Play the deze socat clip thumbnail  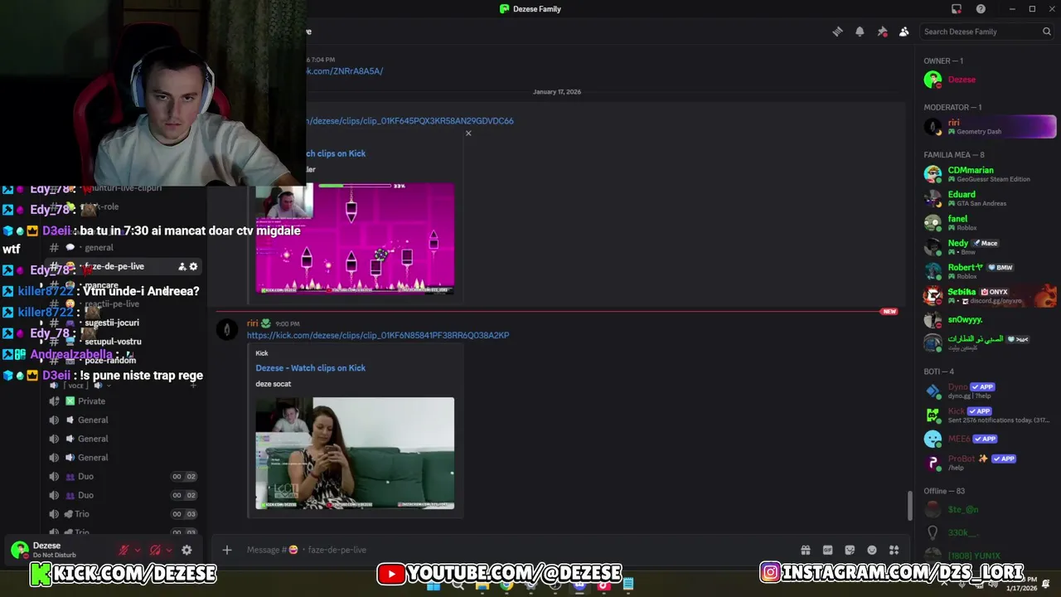355,454
